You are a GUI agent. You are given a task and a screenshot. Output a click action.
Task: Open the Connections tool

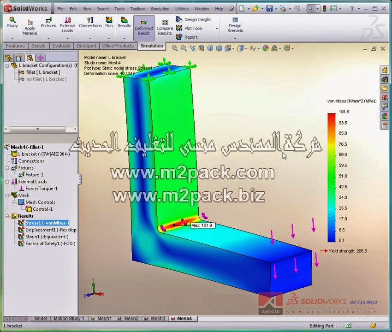90,22
